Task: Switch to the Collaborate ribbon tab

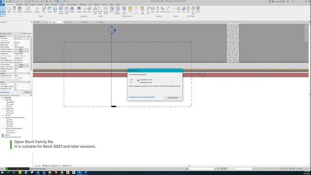Action: click(83, 4)
